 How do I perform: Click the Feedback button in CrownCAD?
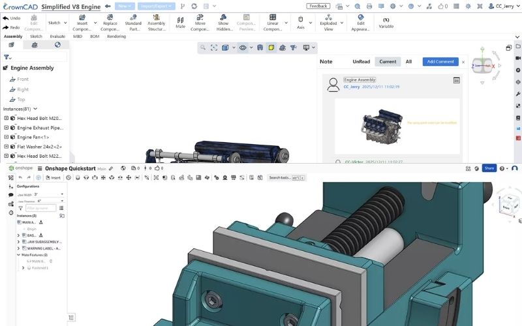coord(318,6)
